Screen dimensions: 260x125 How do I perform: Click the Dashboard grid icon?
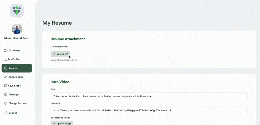pyautogui.click(x=6, y=51)
